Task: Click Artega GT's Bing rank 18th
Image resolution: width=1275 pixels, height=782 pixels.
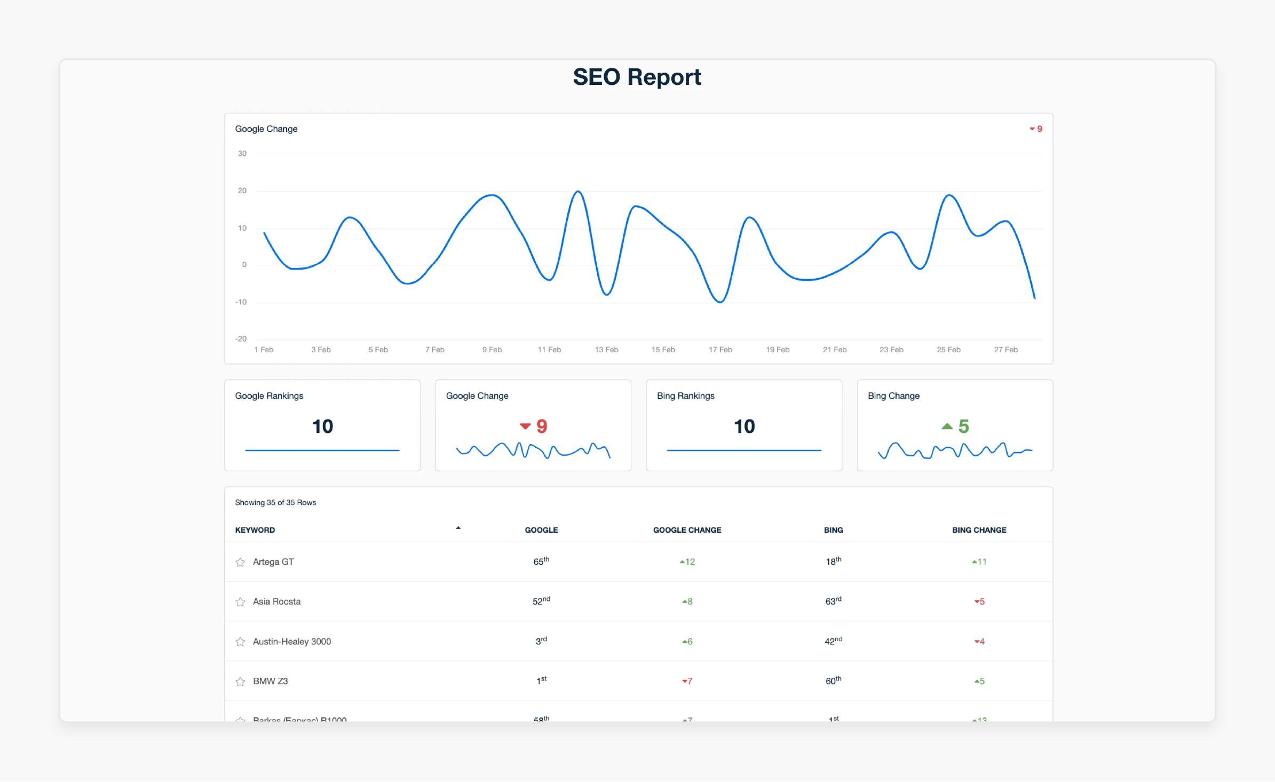Action: click(x=834, y=561)
